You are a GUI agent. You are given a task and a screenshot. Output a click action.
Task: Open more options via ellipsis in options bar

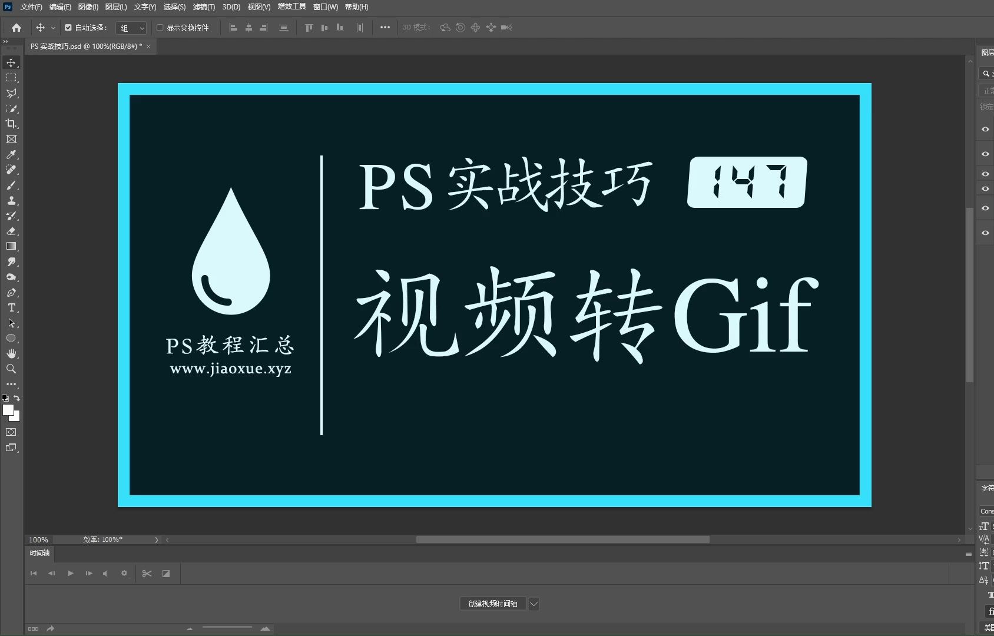[385, 27]
